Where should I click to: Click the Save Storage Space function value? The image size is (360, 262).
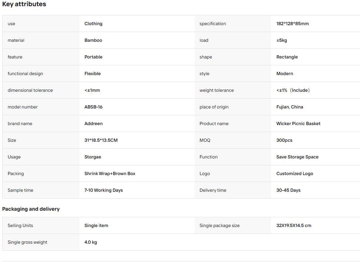[x=297, y=157]
